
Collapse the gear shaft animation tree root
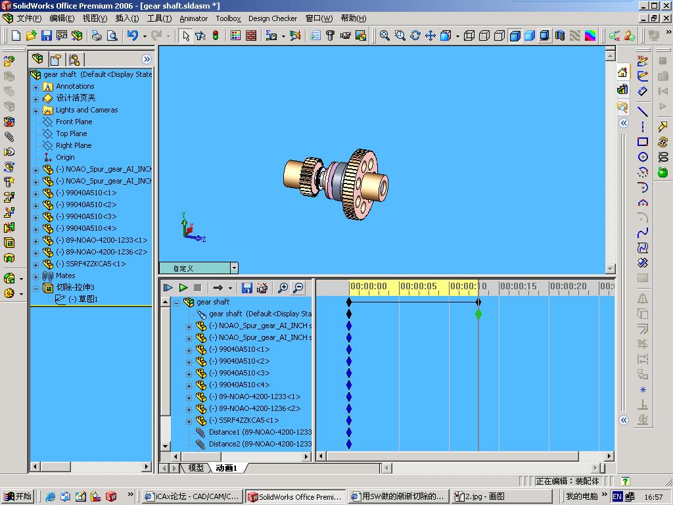click(176, 302)
